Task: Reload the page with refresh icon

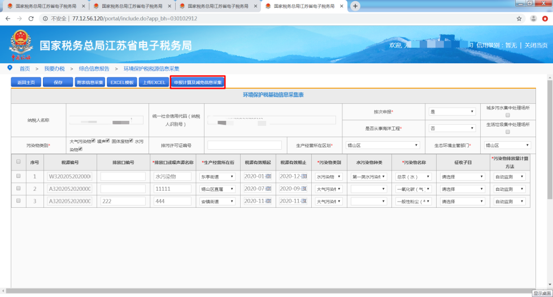Action: click(31, 19)
